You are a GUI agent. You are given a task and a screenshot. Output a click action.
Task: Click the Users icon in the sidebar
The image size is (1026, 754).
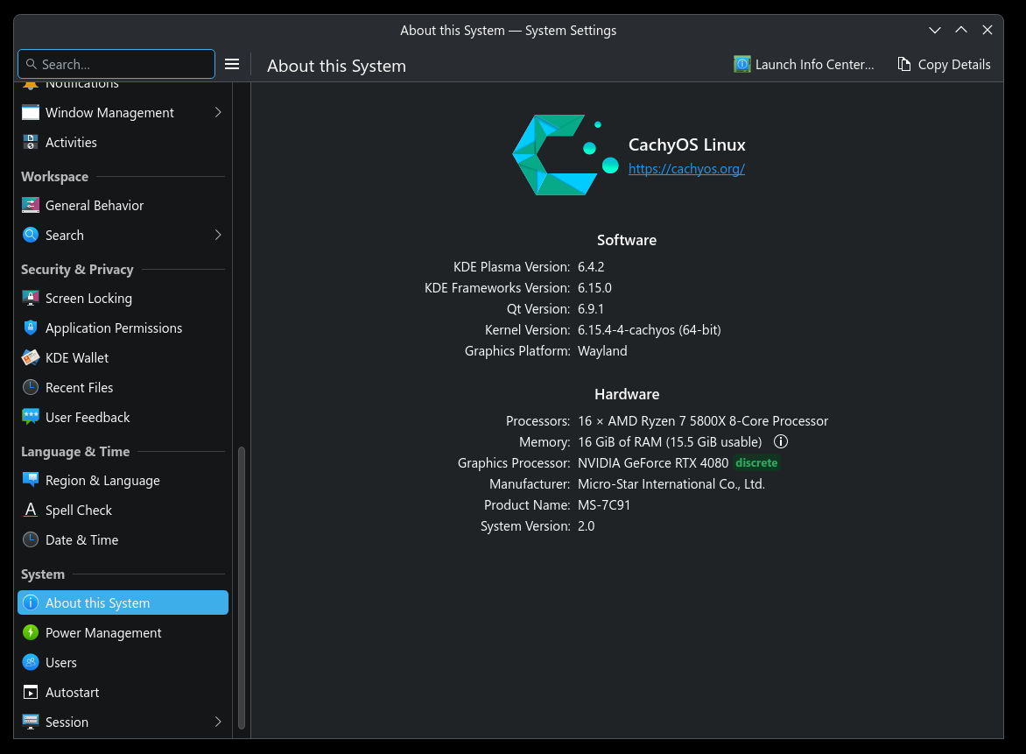31,662
